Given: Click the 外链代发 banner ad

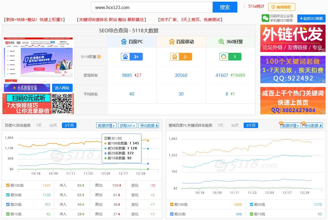Looking at the screenshot, I should click(x=293, y=38).
